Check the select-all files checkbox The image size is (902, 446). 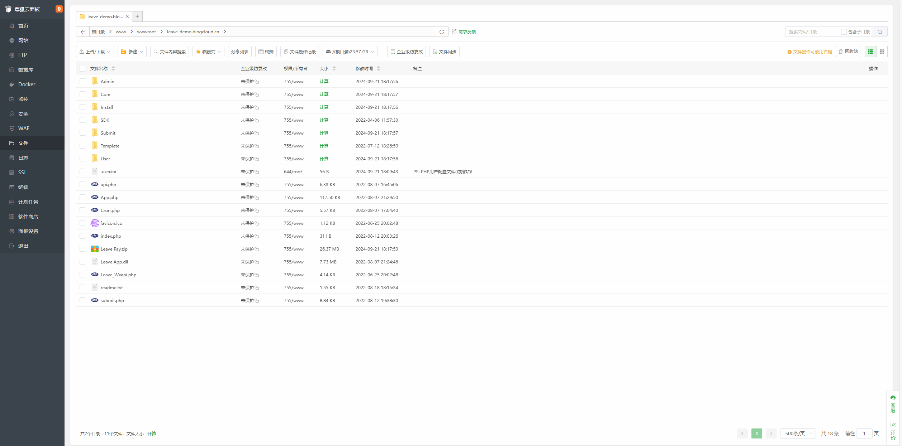tap(82, 69)
